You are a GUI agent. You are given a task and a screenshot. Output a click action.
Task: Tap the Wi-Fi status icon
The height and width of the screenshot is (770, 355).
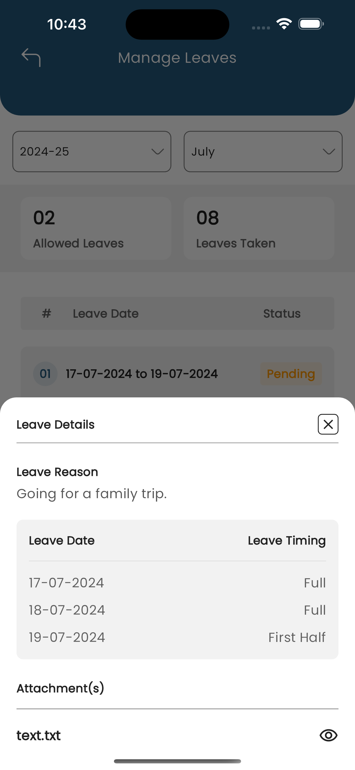(284, 24)
